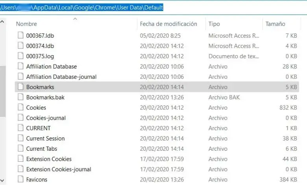Select the Cookies-journal file name

point(46,118)
